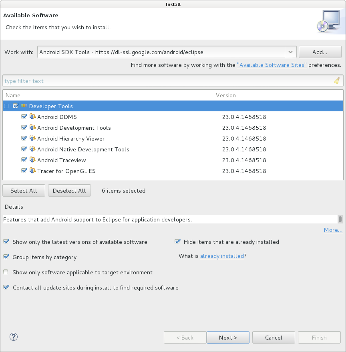Select the Tracer for OpenGL ES label

(66, 171)
